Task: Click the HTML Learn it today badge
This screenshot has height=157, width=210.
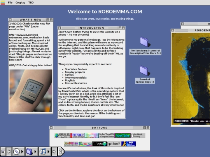Action: [x=77, y=136]
